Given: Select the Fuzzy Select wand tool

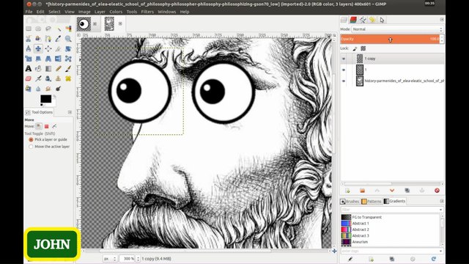Looking at the screenshot, I should click(59, 29).
